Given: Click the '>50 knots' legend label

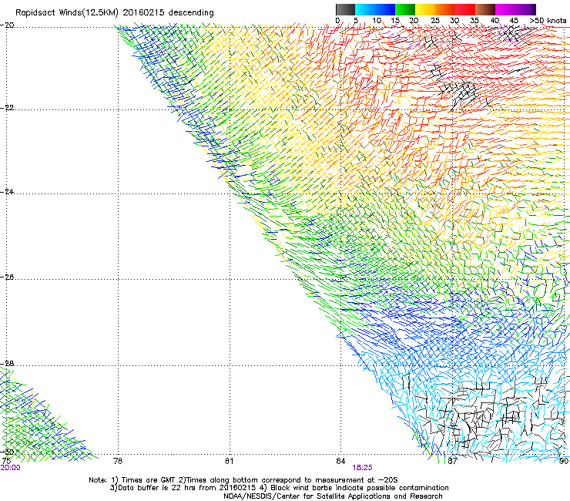Looking at the screenshot, I should coord(548,21).
